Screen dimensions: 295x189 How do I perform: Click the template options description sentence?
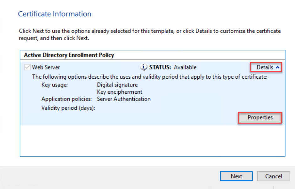150,77
